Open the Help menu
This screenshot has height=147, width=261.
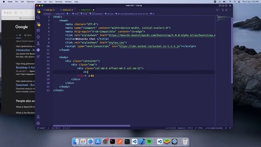[76, 2]
